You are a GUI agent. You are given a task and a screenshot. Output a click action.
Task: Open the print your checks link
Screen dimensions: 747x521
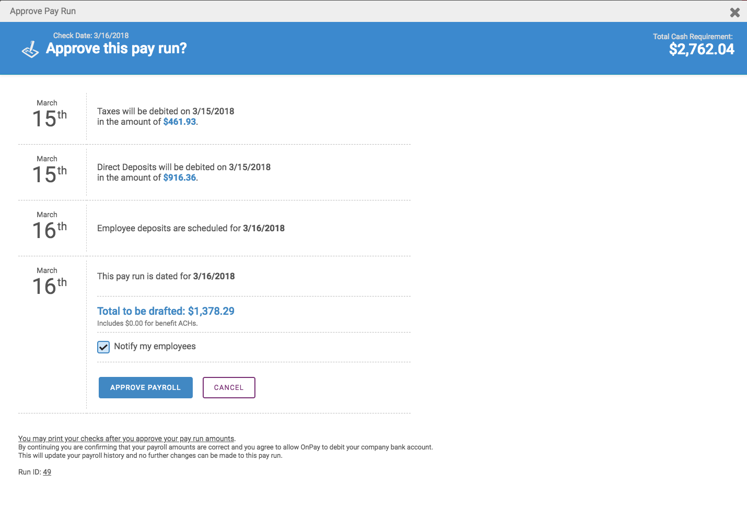pos(126,439)
